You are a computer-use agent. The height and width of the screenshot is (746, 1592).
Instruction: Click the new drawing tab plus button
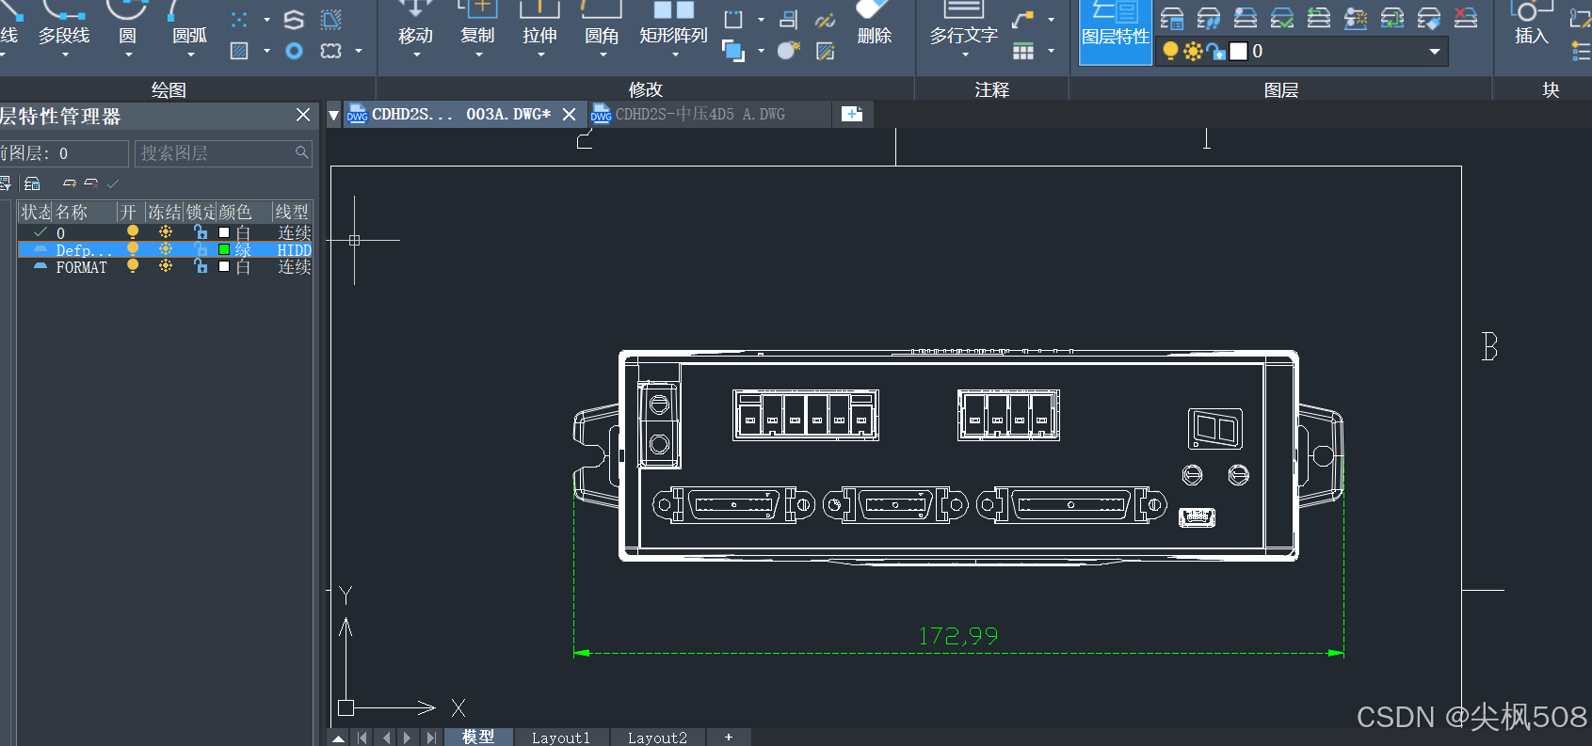pos(852,114)
